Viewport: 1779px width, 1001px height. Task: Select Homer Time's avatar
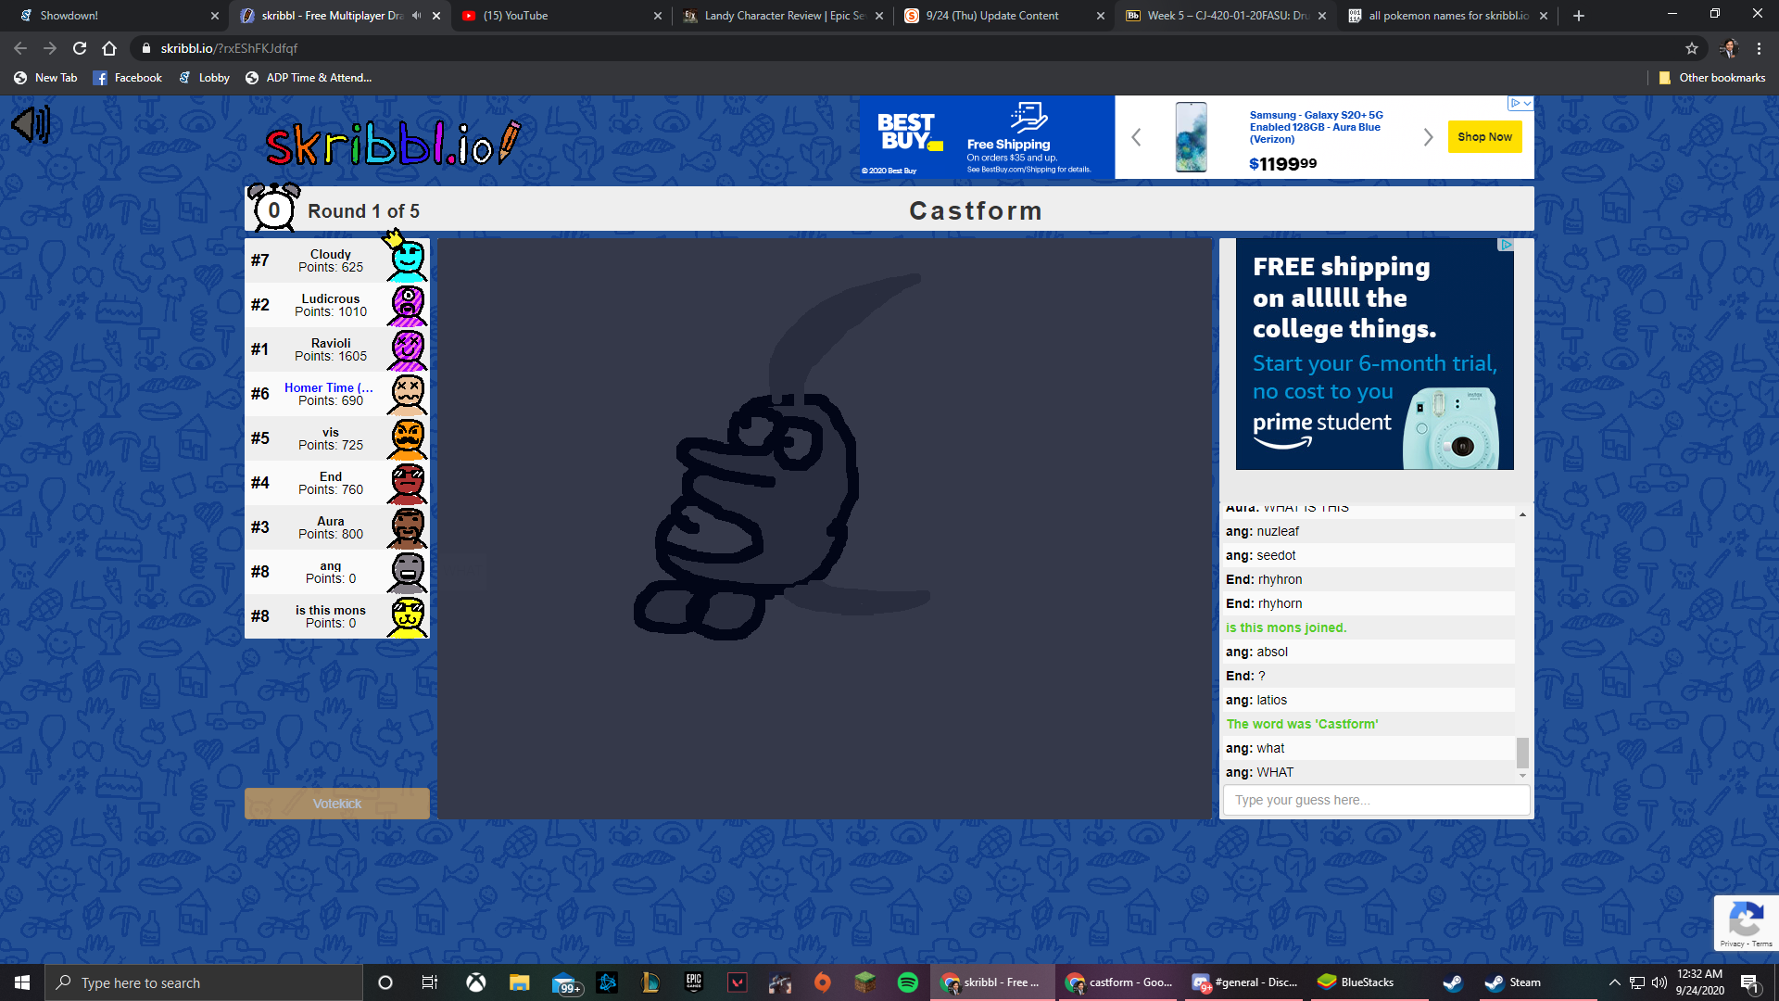click(407, 394)
